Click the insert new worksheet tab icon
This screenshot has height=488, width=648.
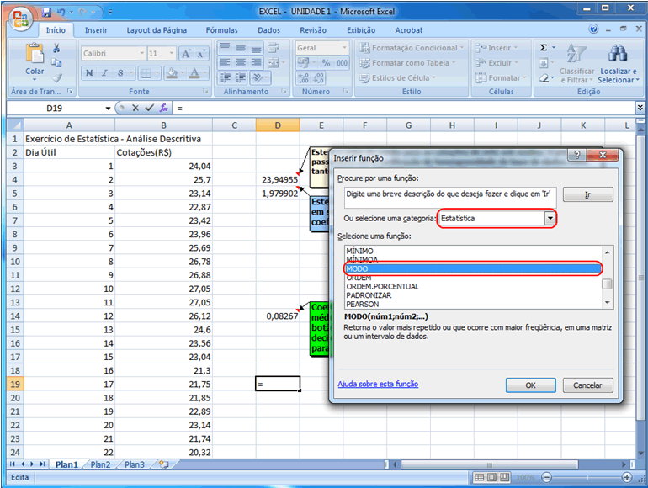(163, 464)
